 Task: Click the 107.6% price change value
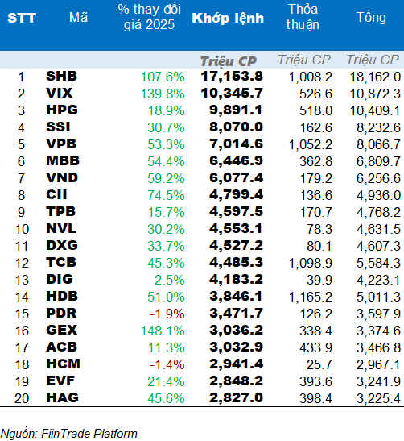point(163,77)
